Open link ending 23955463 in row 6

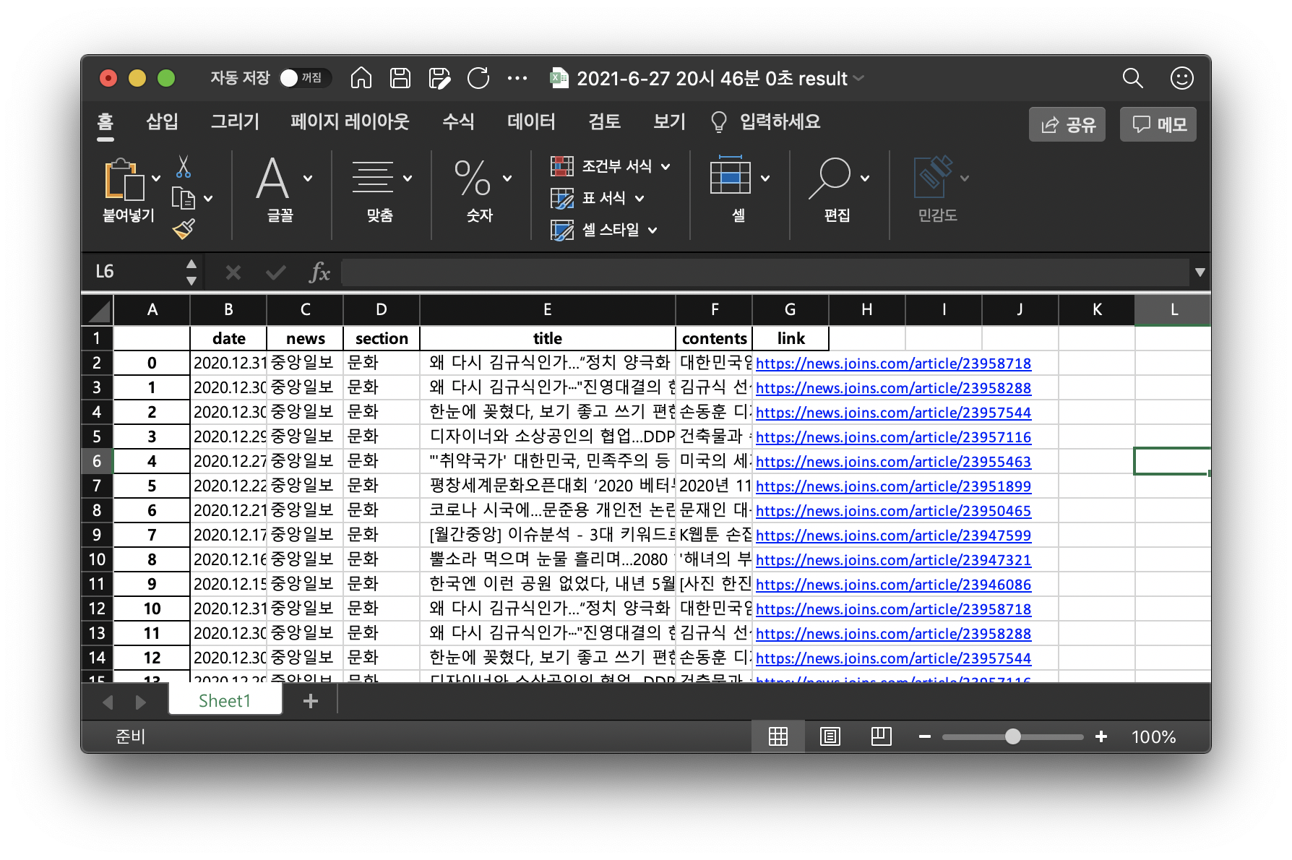pyautogui.click(x=893, y=462)
